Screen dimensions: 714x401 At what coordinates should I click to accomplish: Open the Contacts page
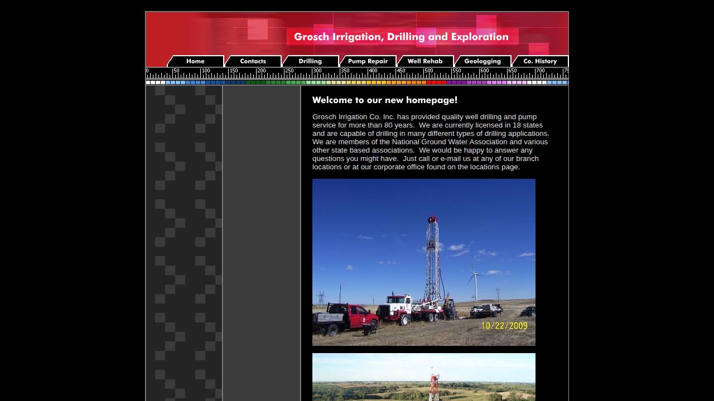[x=253, y=61]
